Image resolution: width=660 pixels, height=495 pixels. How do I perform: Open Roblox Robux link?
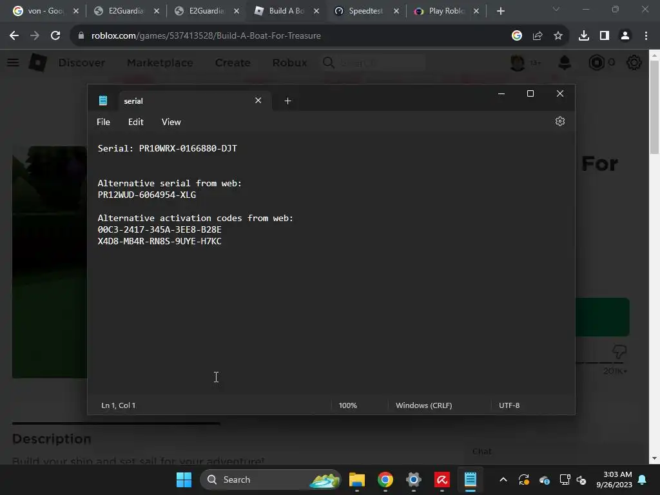point(289,63)
